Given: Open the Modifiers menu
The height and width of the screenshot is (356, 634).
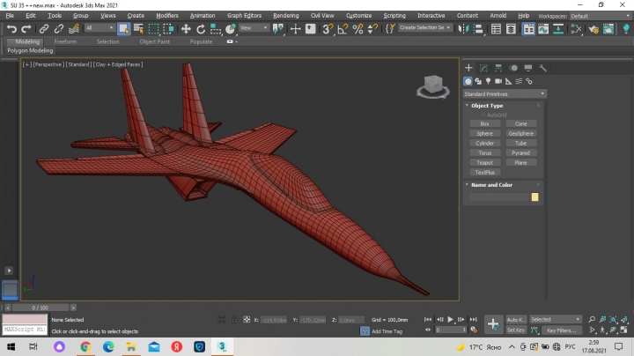Looking at the screenshot, I should click(x=167, y=15).
